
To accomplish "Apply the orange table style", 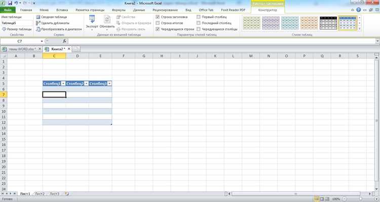I will coord(309,23).
